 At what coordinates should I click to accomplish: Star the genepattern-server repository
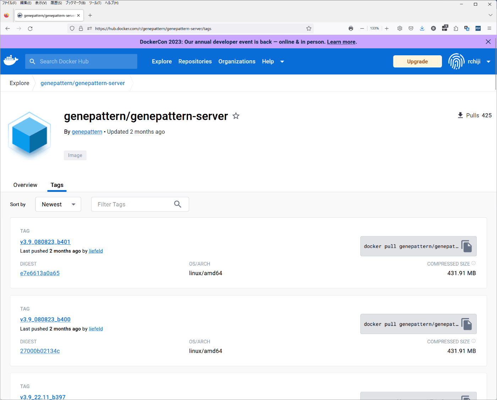236,116
